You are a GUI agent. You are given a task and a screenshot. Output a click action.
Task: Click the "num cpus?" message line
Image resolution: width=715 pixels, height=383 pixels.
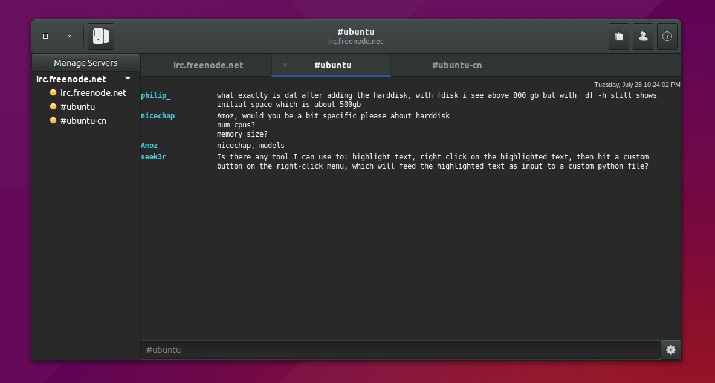236,125
